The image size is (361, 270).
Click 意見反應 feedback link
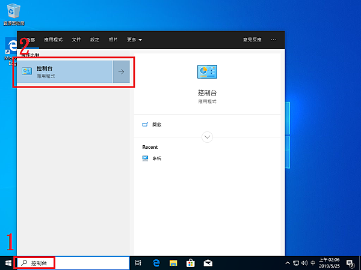click(252, 40)
